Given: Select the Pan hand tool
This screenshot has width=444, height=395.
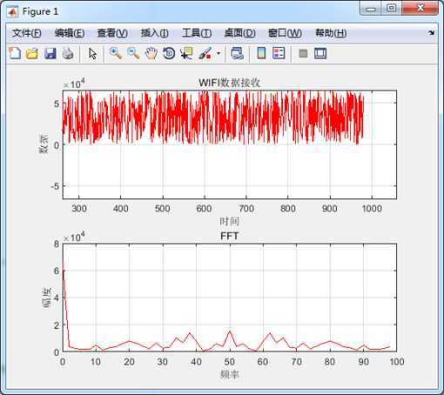Looking at the screenshot, I should coord(151,54).
